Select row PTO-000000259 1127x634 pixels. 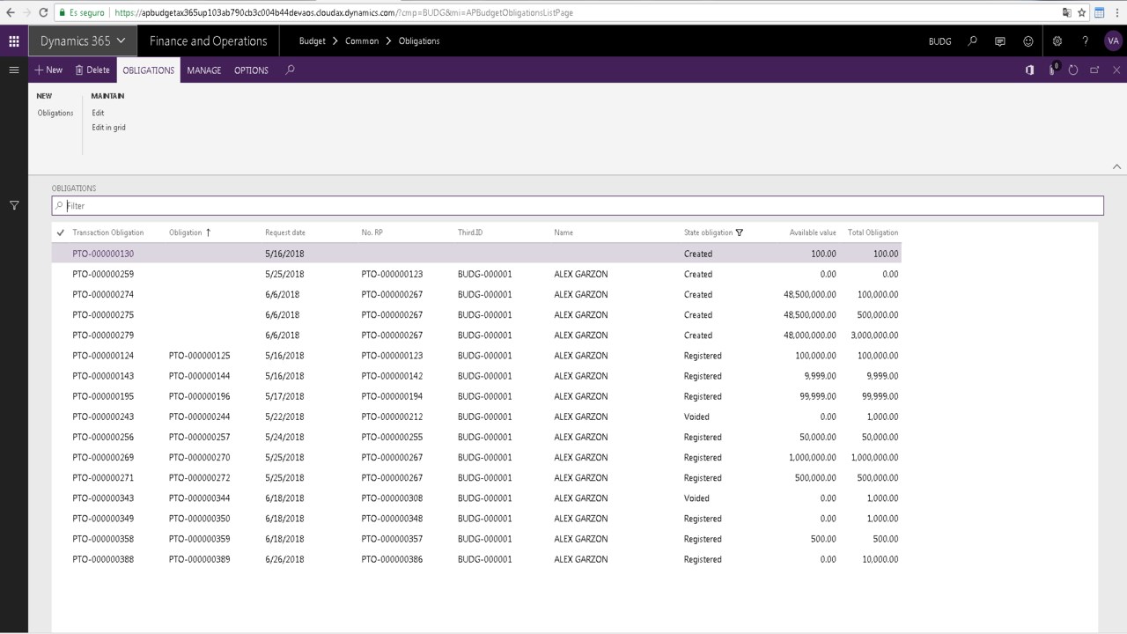[x=476, y=274]
